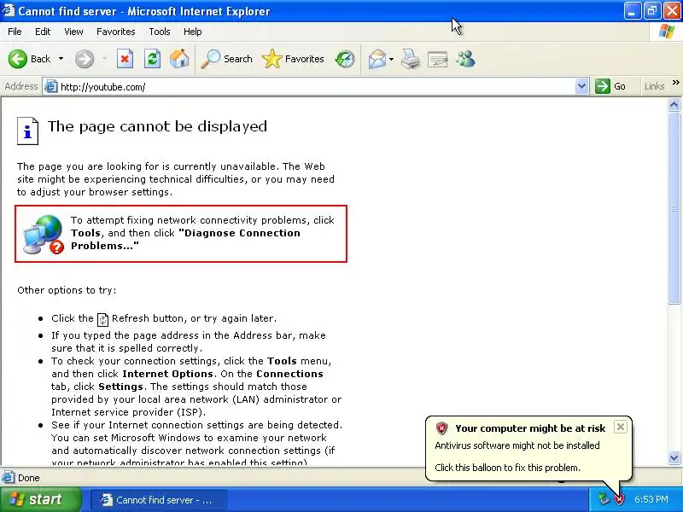
Task: Click the bold 'Settings' text
Action: tap(120, 387)
